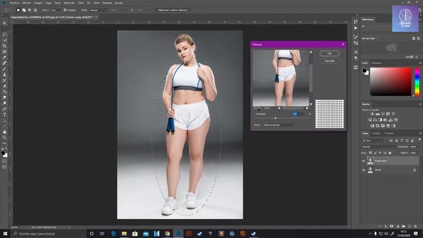The width and height of the screenshot is (423, 238).
Task: Click the foreground color swatch in Color panel
Action: [x=364, y=71]
